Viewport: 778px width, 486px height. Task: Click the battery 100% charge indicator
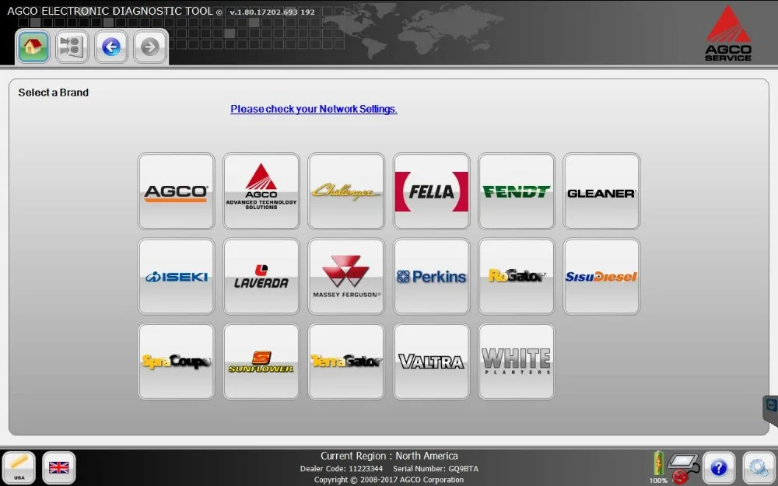click(657, 465)
